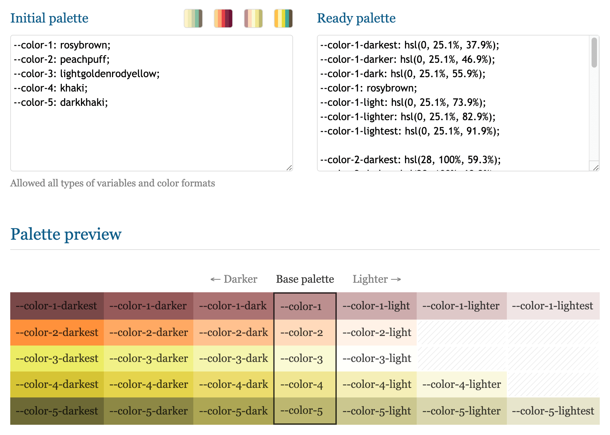Screen dimensions: 610x435
Task: Select the orange-to-maroon preset palette thumbnail
Action: [x=223, y=18]
